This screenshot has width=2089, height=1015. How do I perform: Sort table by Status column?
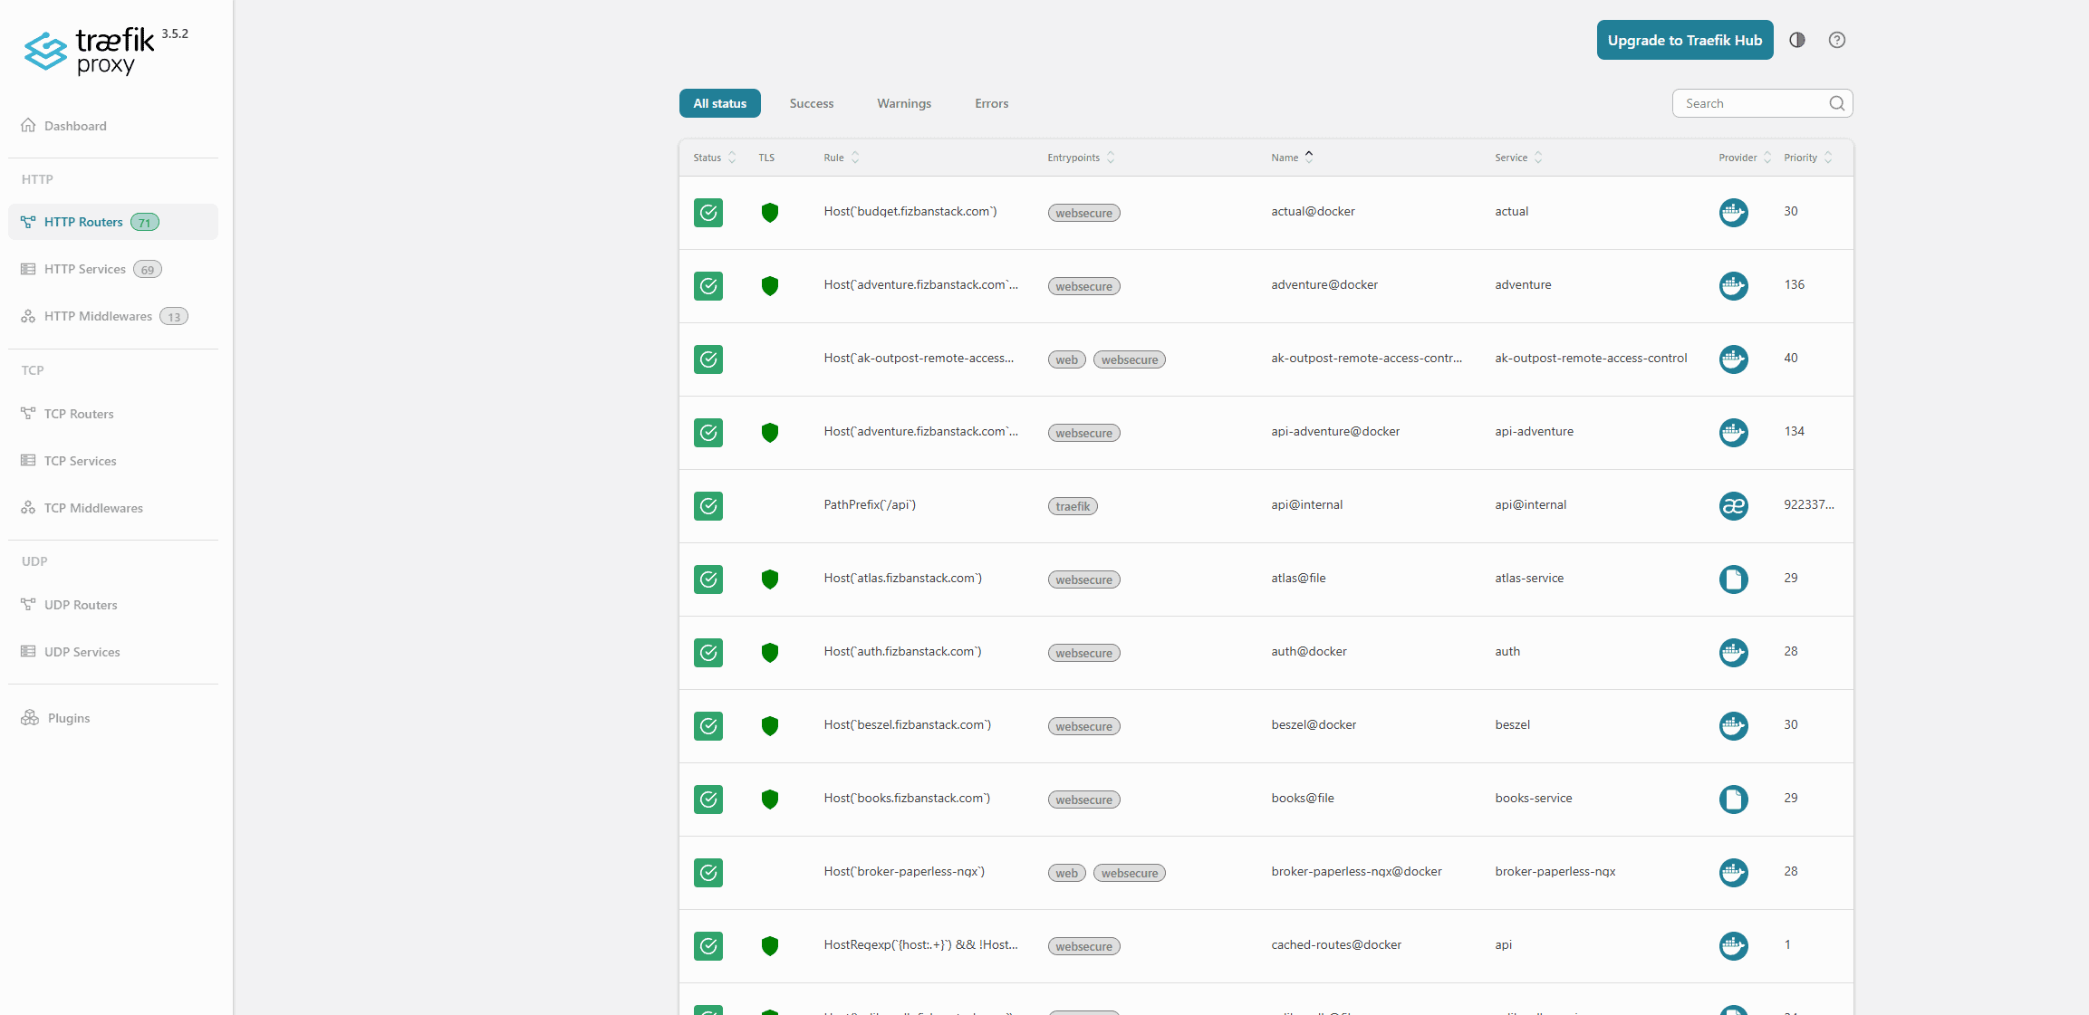point(715,158)
